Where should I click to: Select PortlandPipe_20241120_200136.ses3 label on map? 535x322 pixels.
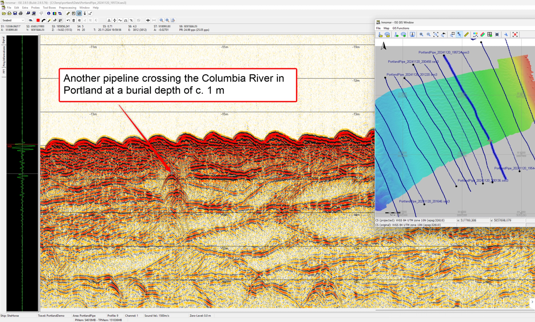coord(483,180)
